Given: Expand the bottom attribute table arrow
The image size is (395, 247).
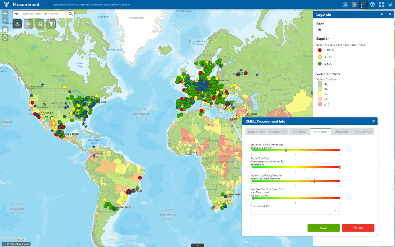Looking at the screenshot, I should 197,245.
